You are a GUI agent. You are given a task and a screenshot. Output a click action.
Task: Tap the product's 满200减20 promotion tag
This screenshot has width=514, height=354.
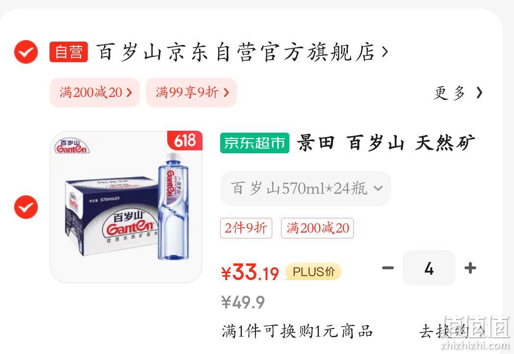(317, 228)
